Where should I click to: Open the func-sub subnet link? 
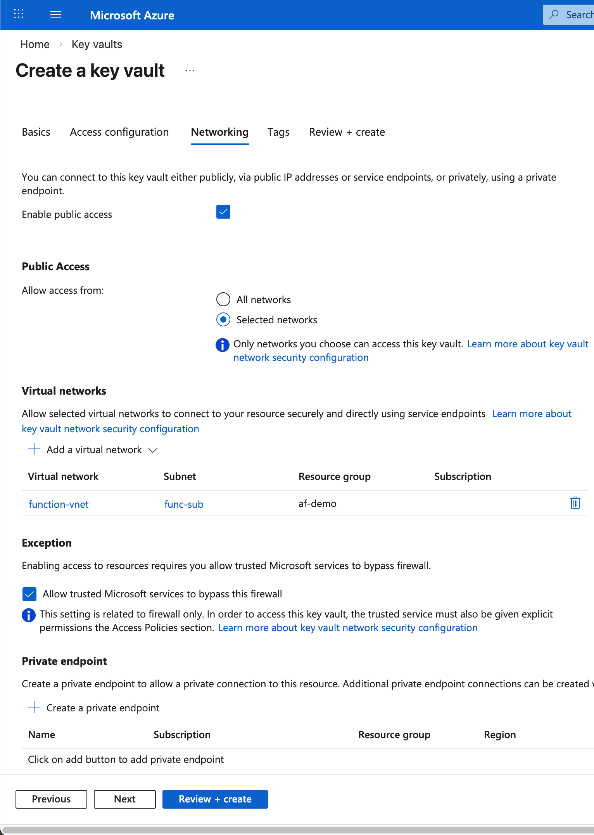coord(184,504)
